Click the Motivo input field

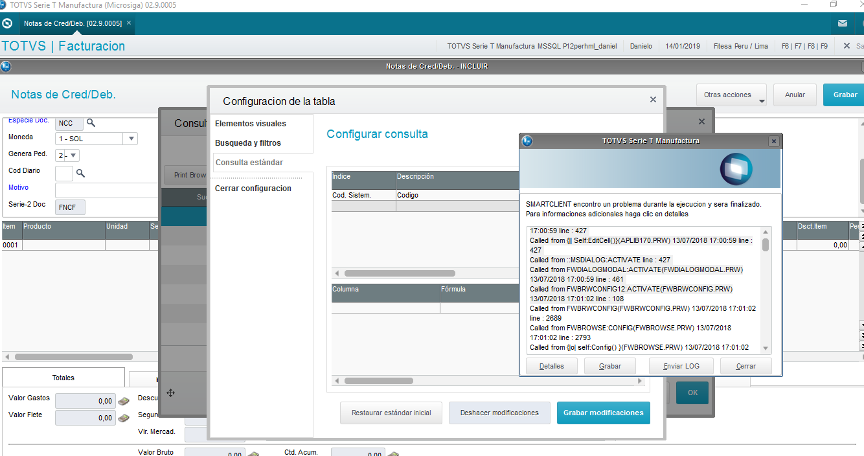point(107,190)
